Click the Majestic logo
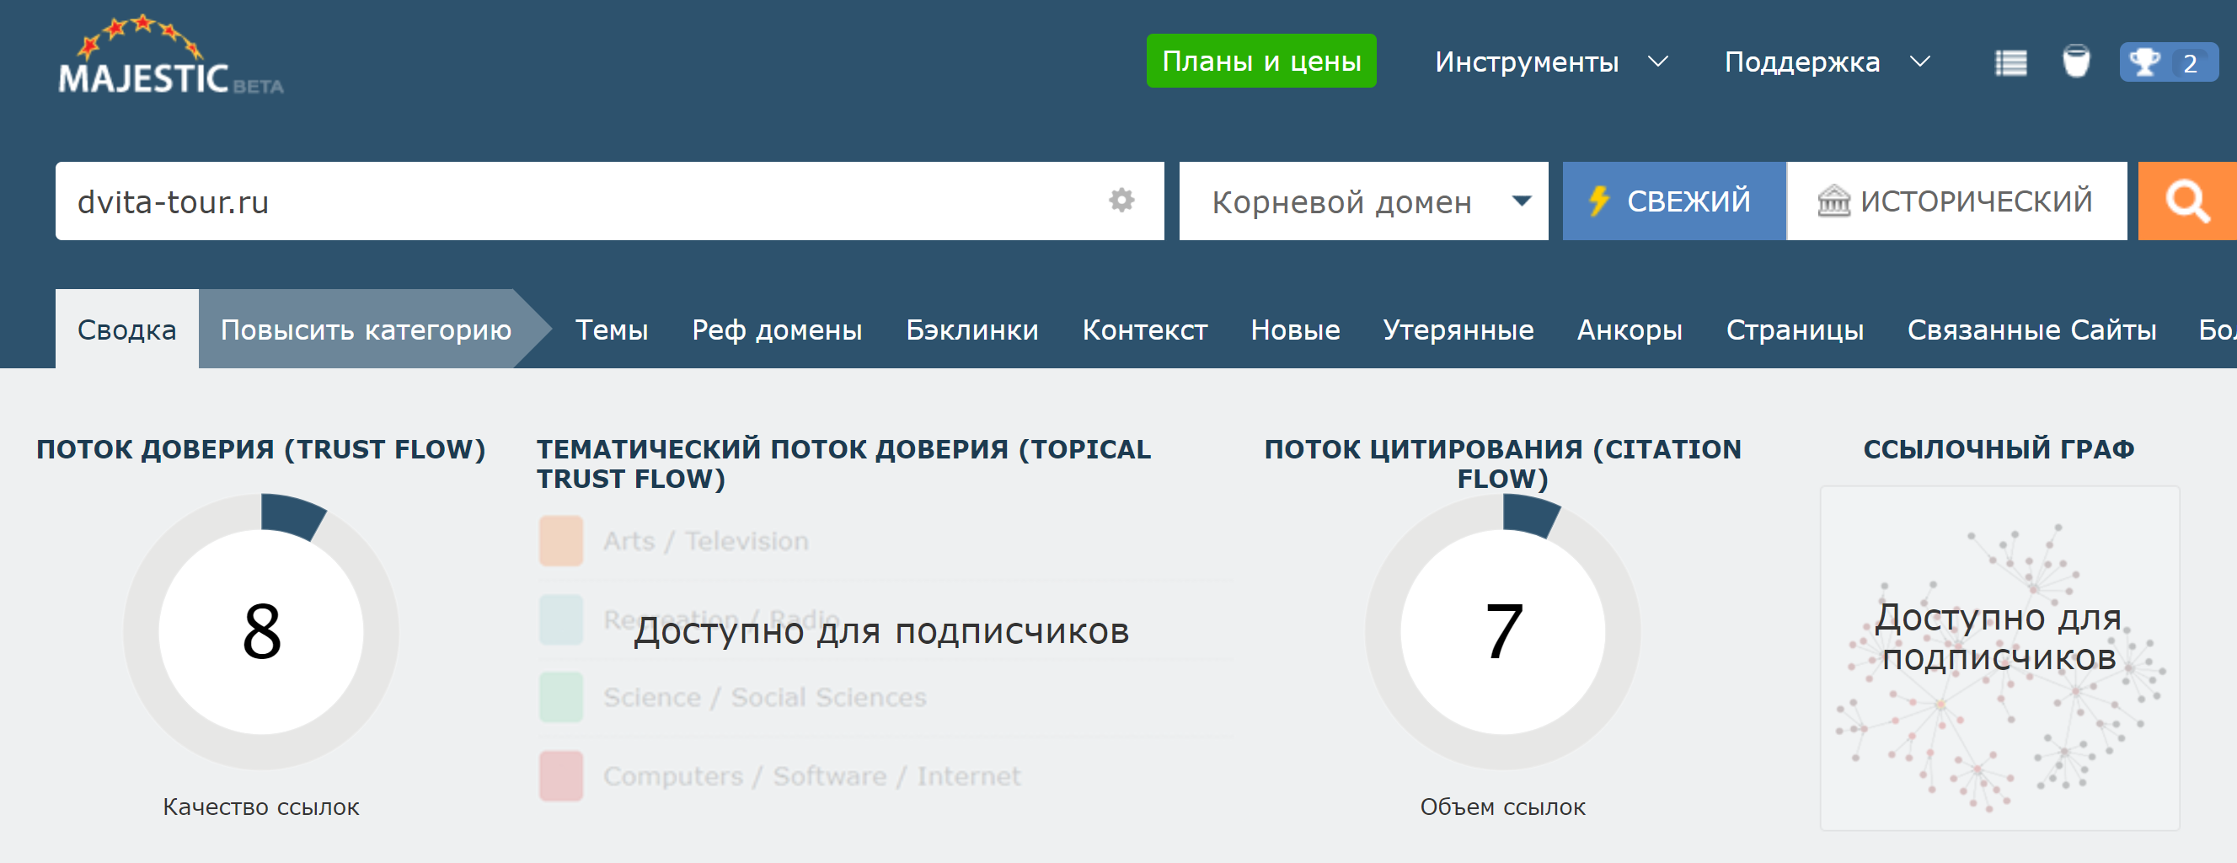This screenshot has height=863, width=2237. coord(170,55)
